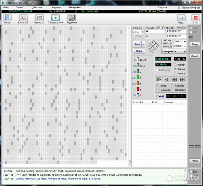Click the Пауза pause icon
The width and height of the screenshot is (203, 186).
coord(181,18)
